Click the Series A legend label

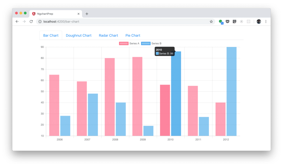(x=134, y=43)
